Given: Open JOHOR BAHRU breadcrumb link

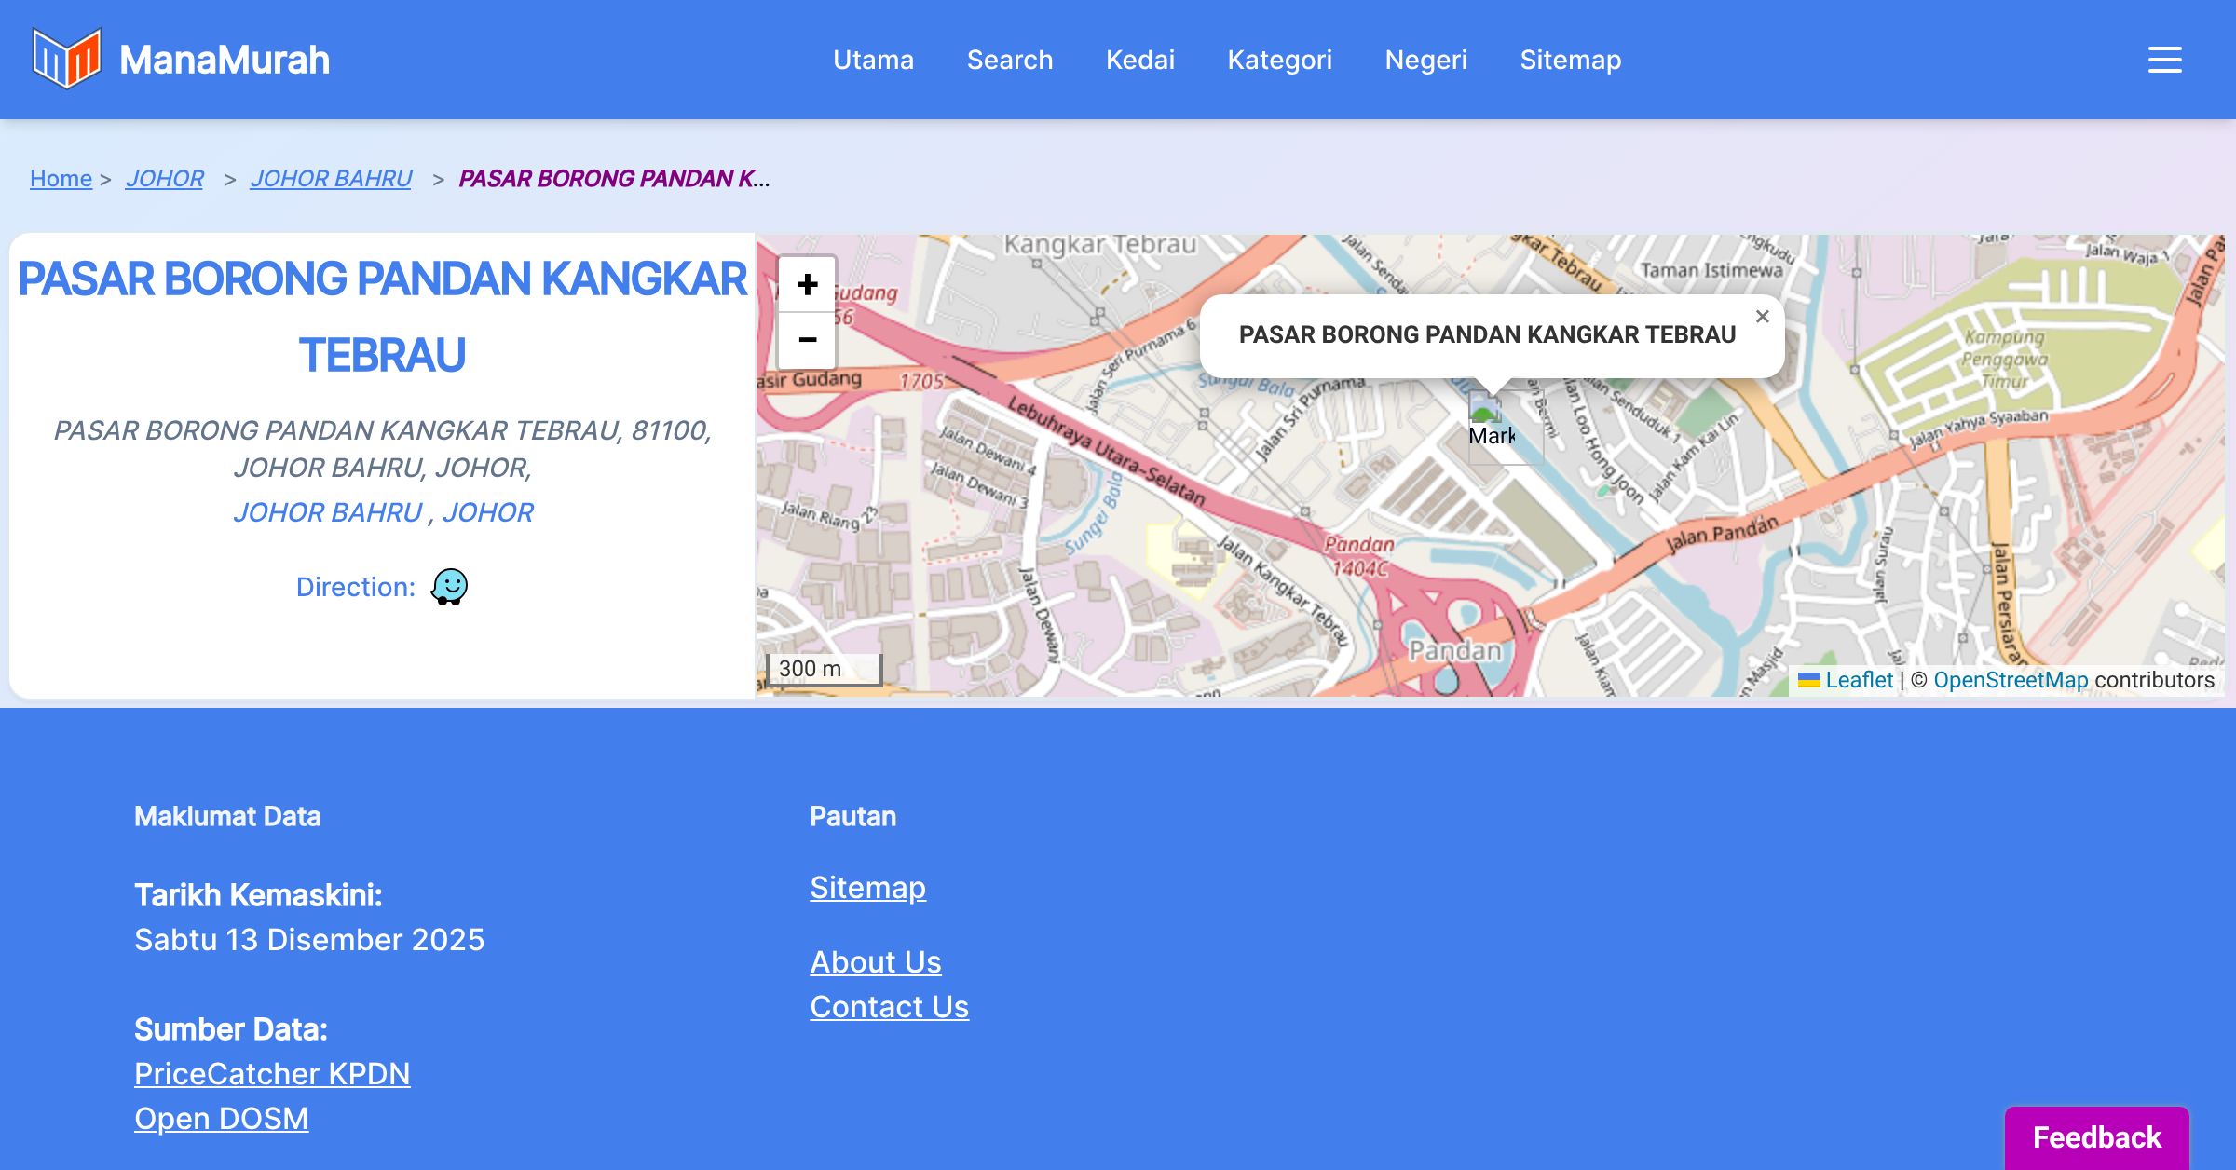Looking at the screenshot, I should (331, 178).
